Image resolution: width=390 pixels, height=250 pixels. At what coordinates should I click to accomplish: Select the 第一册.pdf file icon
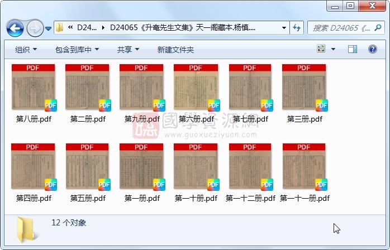[142, 167]
